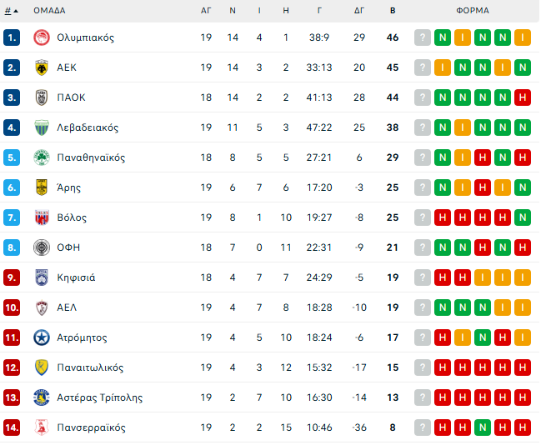Click the Olympiacos team logo

coord(41,37)
